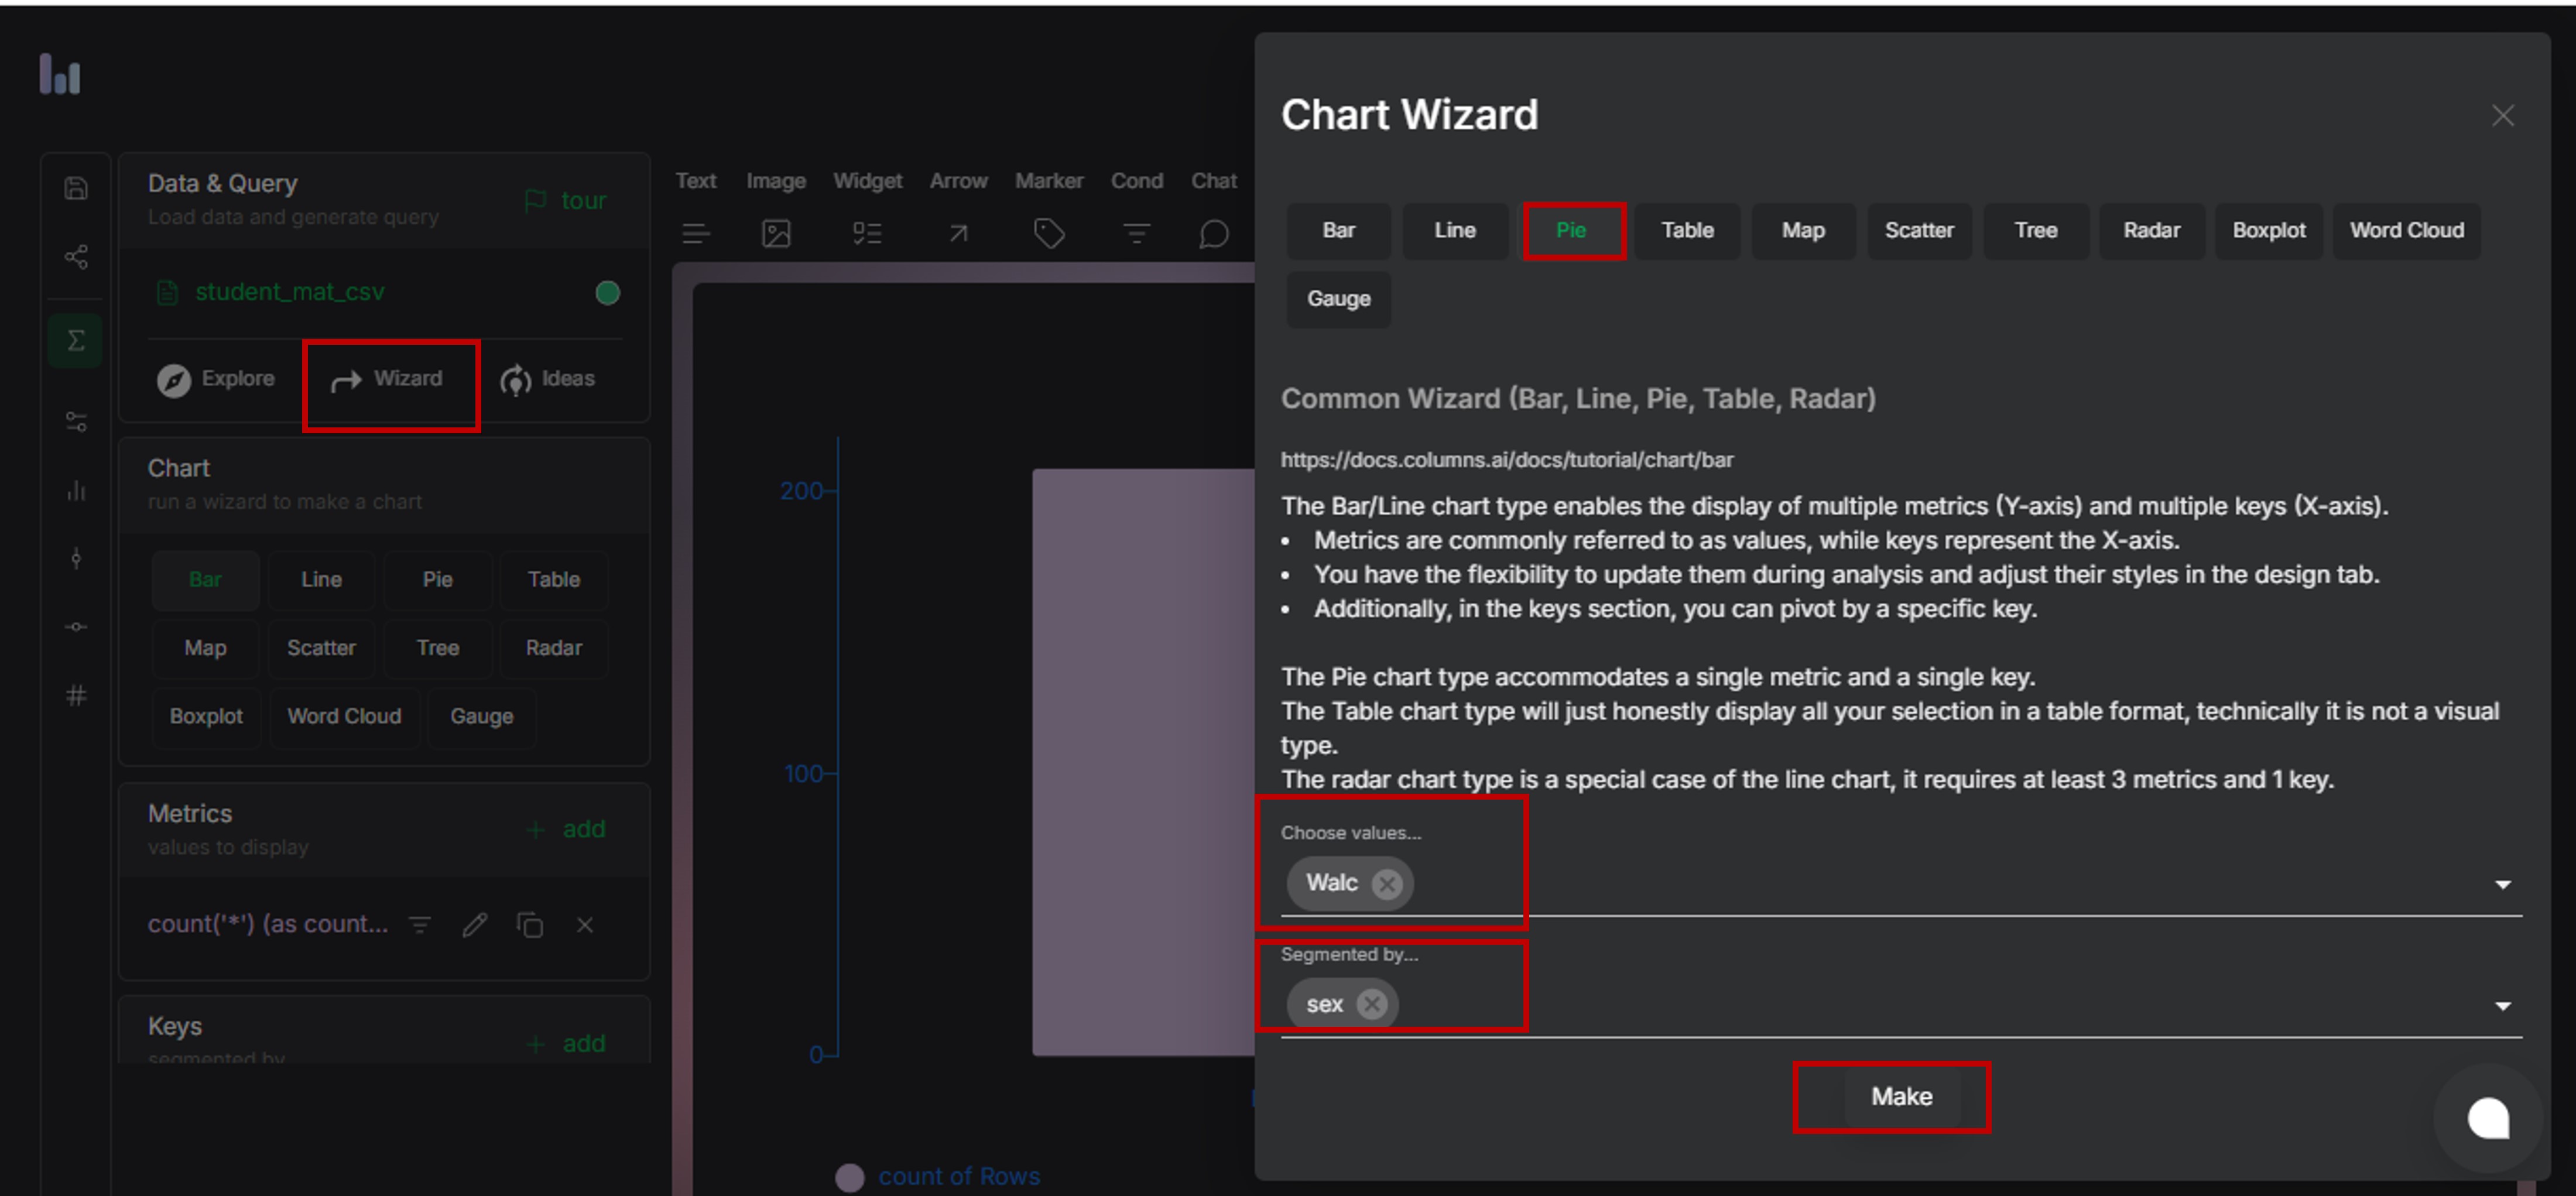Expand the Choose values dropdown arrow
Screen dimensions: 2576x1196
coord(2502,884)
